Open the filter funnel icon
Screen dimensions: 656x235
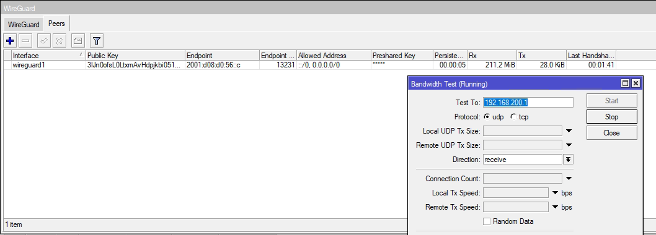[97, 41]
